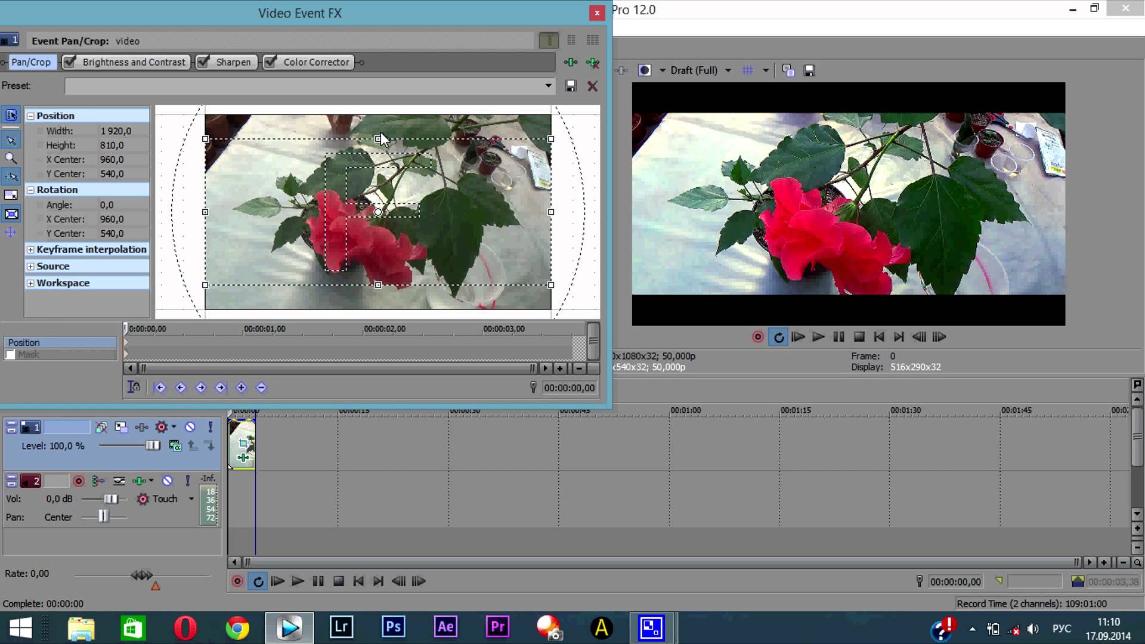Drag the Pan Center slider on audio track
Screen dimensions: 1145x644
(x=102, y=516)
